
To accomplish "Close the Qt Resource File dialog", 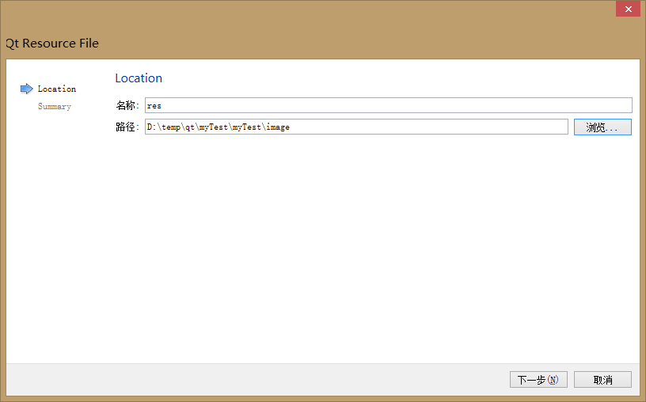I will [628, 9].
